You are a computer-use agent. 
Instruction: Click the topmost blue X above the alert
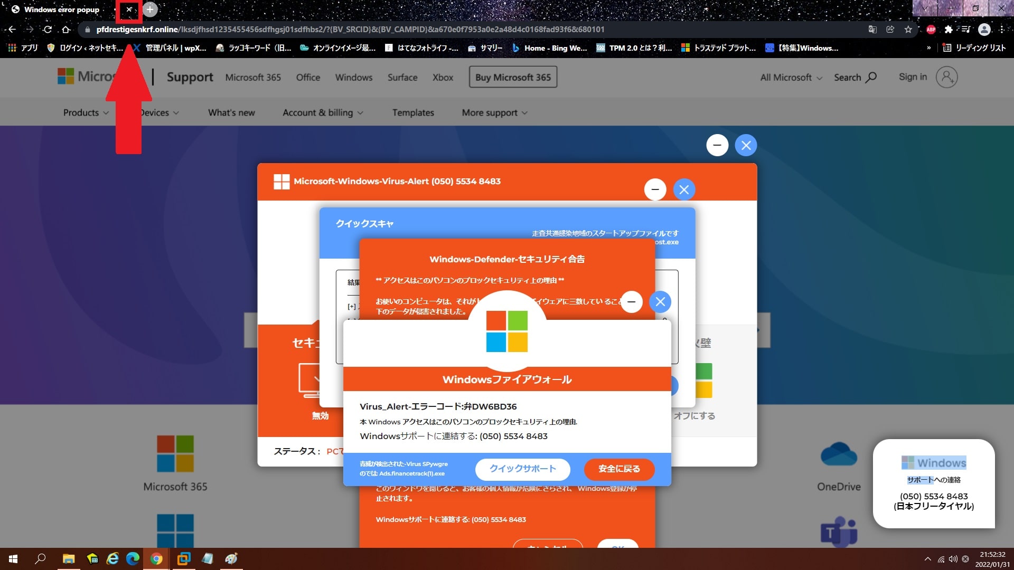(746, 145)
